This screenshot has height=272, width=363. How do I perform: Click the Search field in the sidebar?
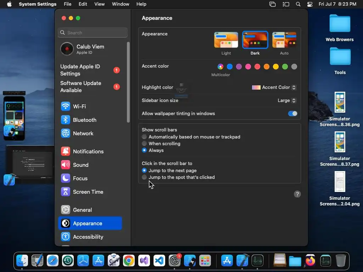pyautogui.click(x=93, y=33)
